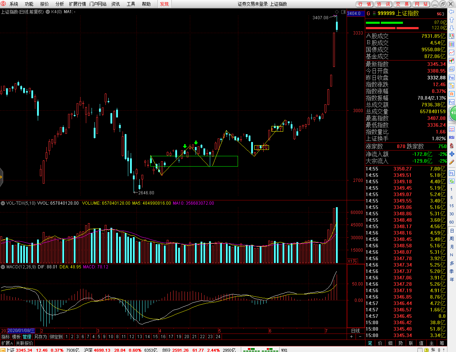Click the minus zoom icon beside 日线
The height and width of the screenshot is (352, 456).
tap(360, 336)
